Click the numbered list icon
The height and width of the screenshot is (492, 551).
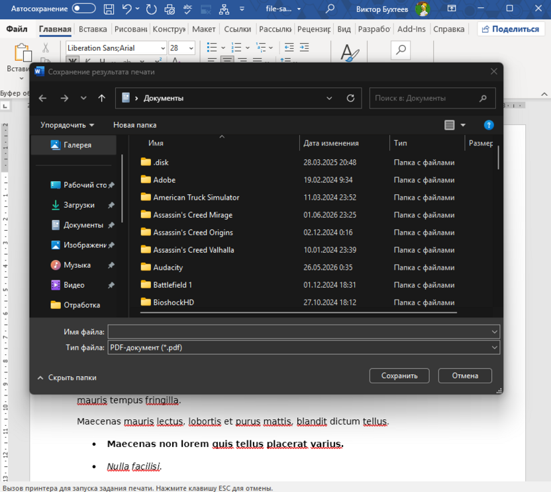tap(236, 48)
